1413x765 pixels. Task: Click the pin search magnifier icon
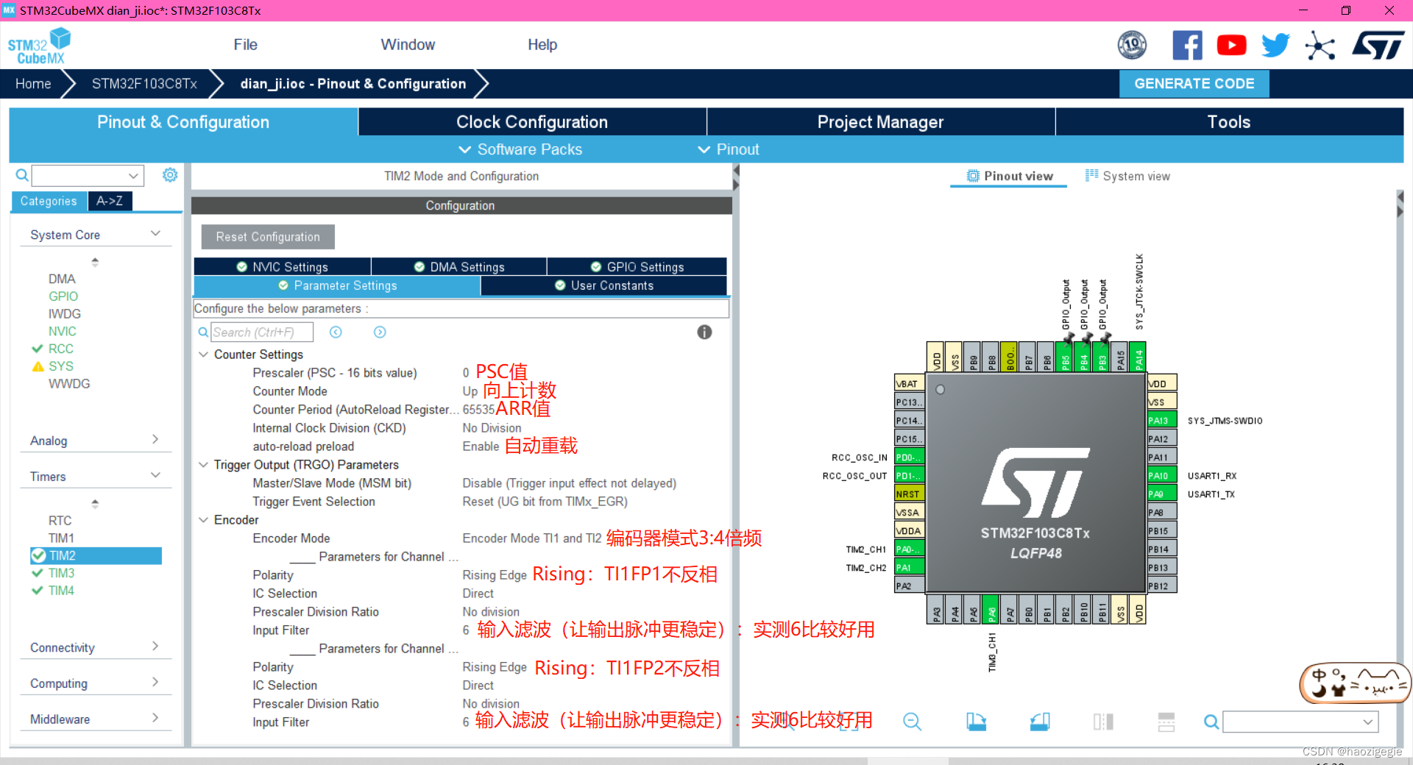tap(1211, 722)
